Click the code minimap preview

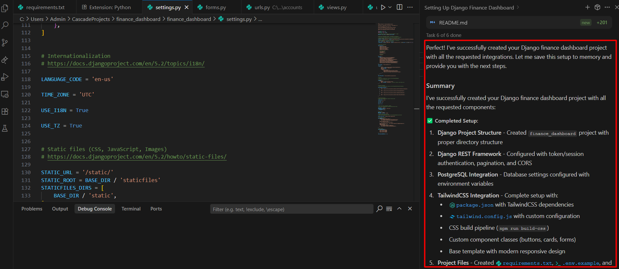point(395,78)
